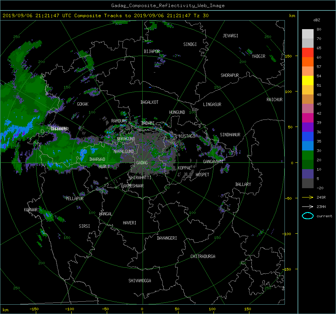
Task: Click the GADAG radar center label
Action: pyautogui.click(x=142, y=163)
